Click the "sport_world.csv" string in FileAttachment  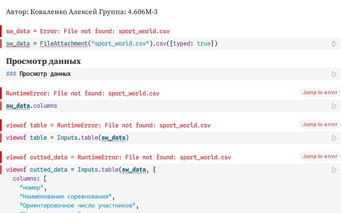(120, 44)
